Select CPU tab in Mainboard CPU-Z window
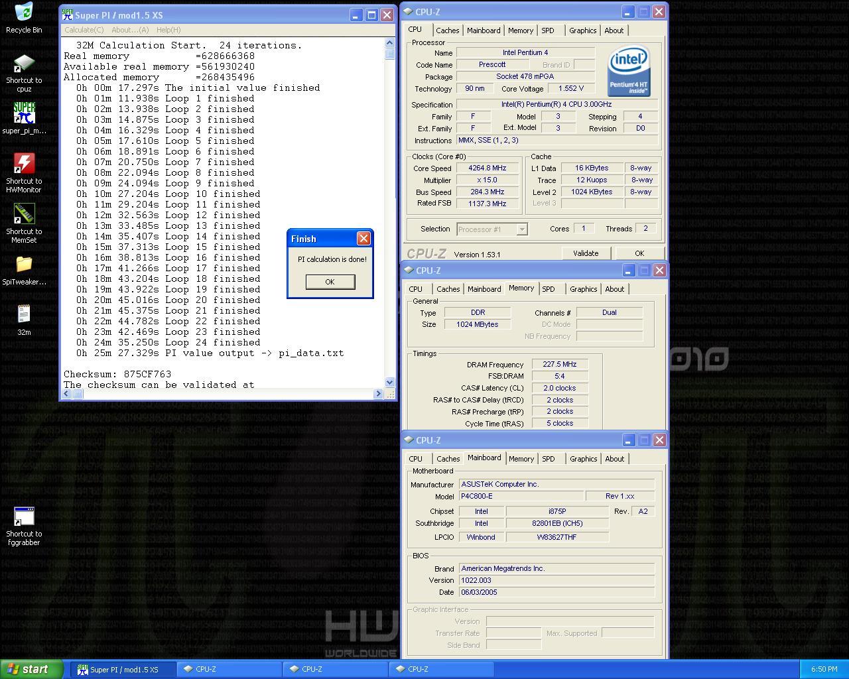849x679 pixels. (416, 459)
